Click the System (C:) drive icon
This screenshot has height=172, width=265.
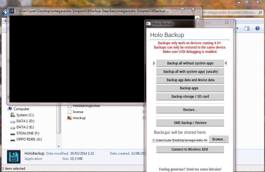[x=13, y=115]
